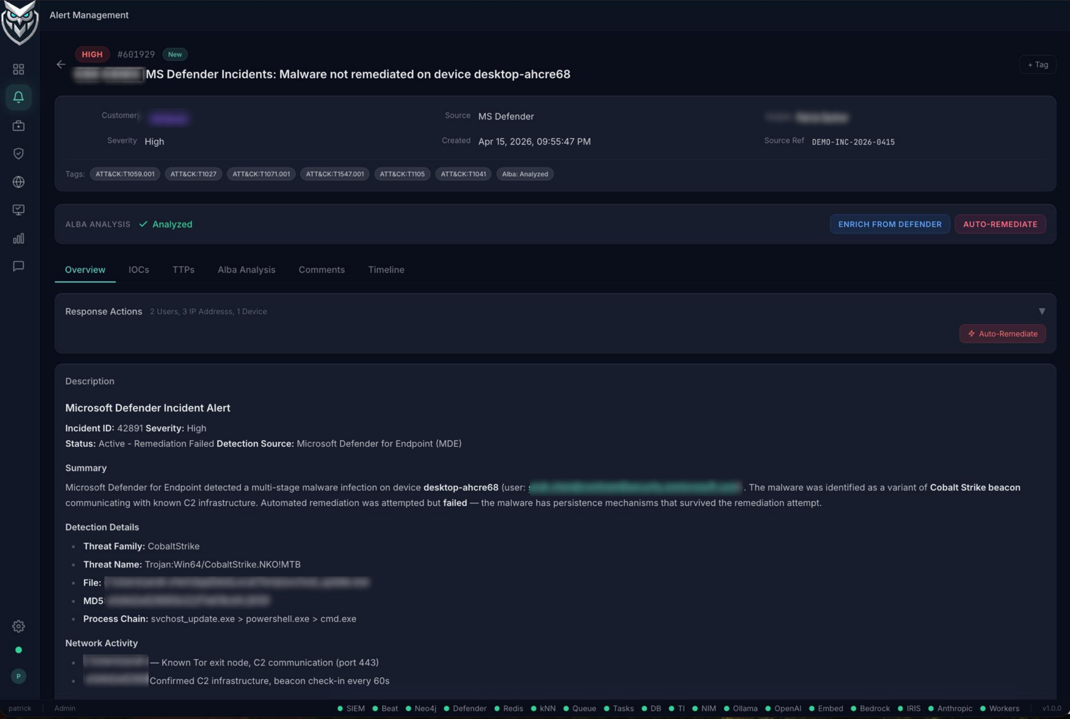Click the Neo4j status indicator
1070x719 pixels.
421,708
